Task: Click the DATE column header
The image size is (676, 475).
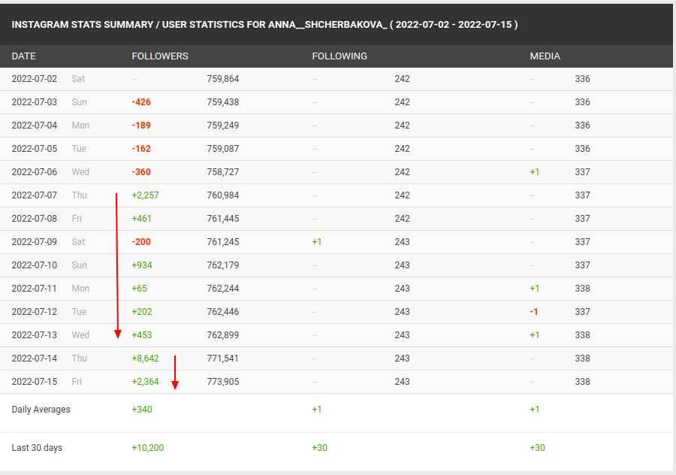Action: point(24,56)
